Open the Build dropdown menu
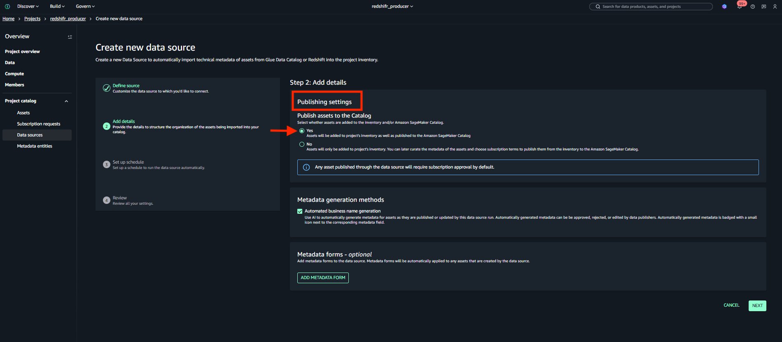The image size is (782, 342). tap(57, 7)
